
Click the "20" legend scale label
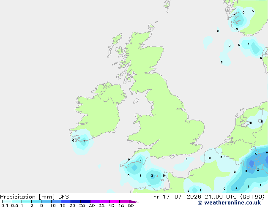tap(72, 205)
